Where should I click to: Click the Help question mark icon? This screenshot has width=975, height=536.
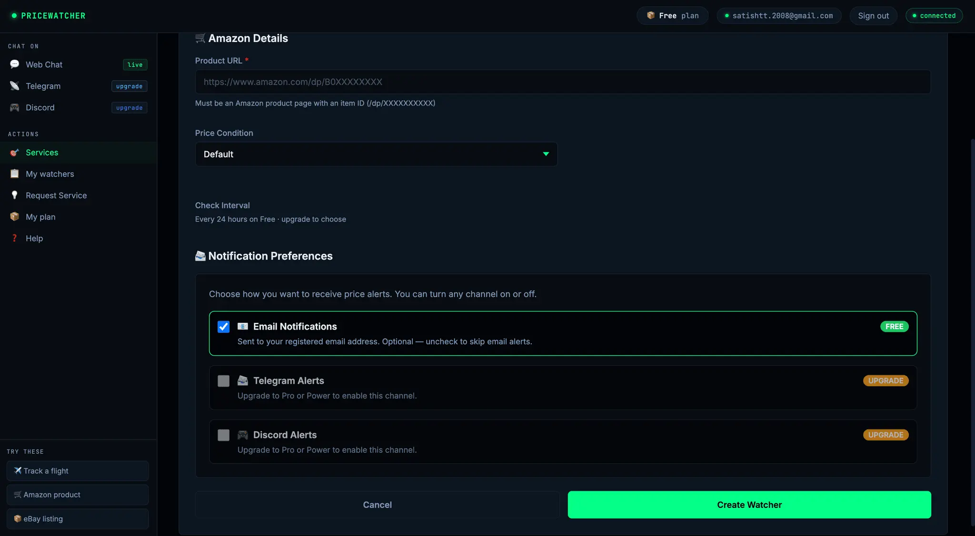[x=15, y=238]
